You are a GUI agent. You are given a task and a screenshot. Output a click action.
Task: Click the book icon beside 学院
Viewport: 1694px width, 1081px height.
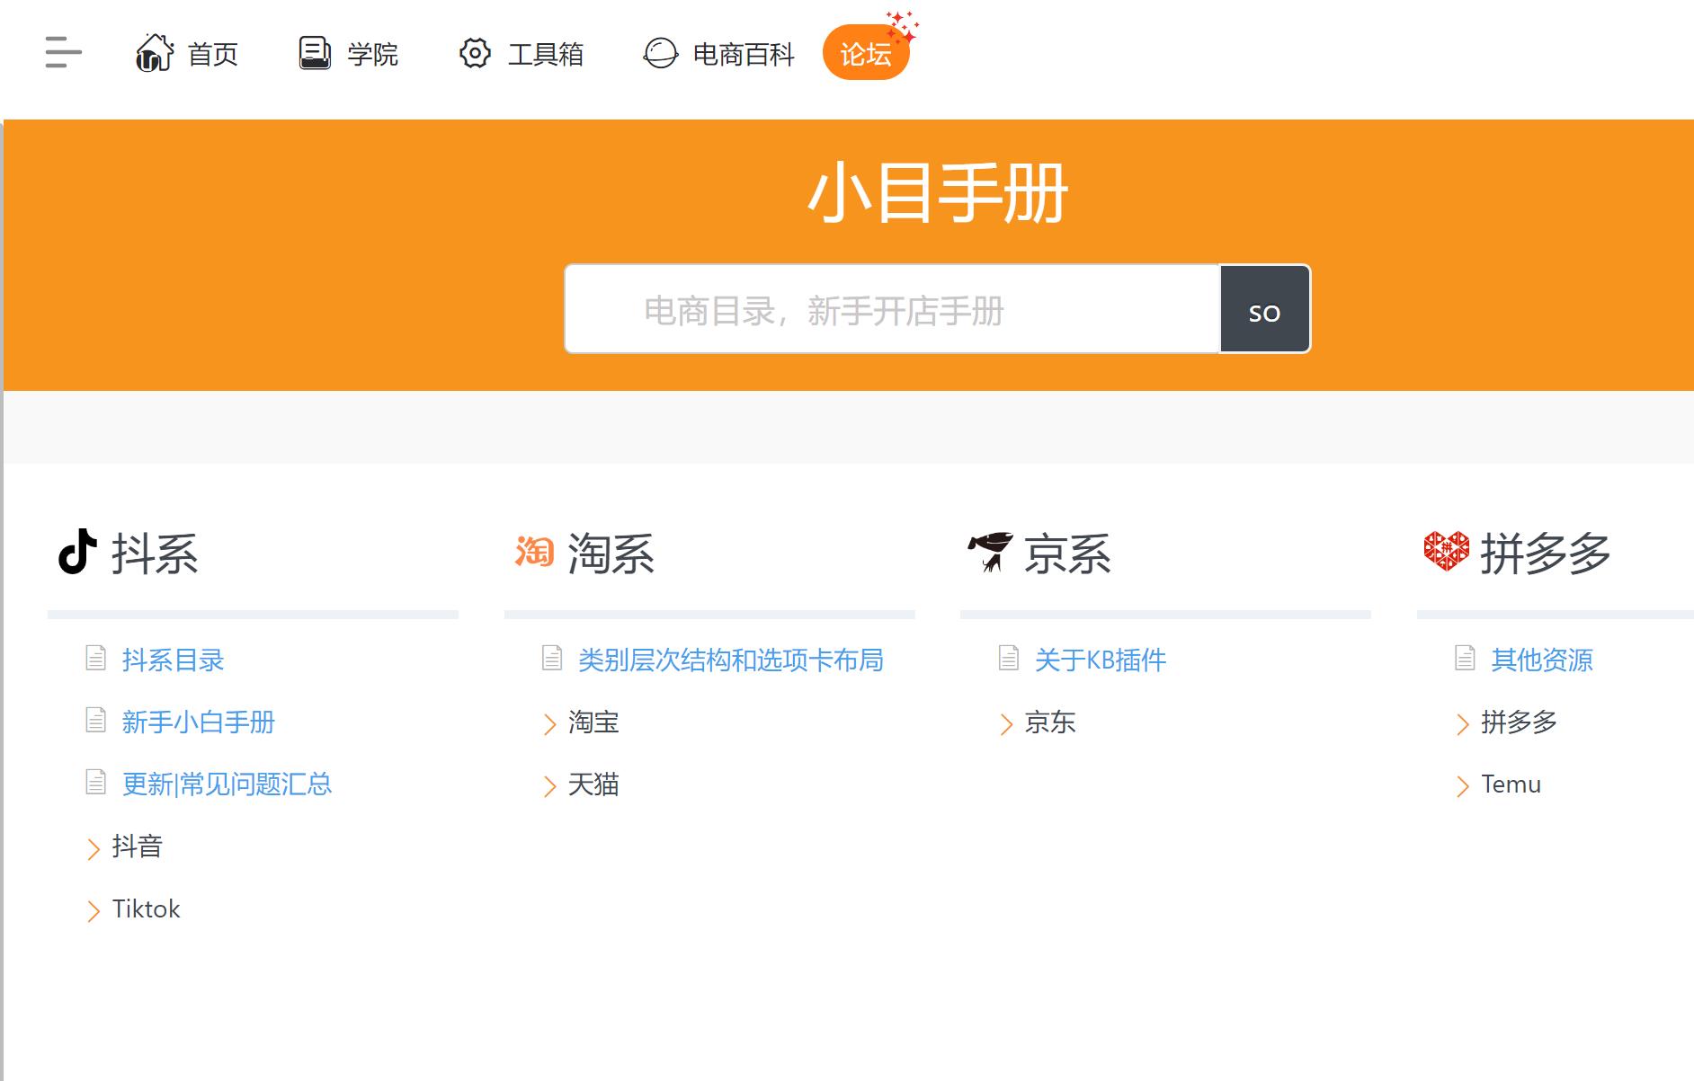(315, 53)
